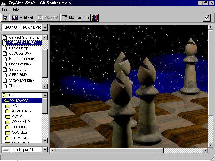Select CLOUDS.BMP in the file list
215x161 pixels.
(x=20, y=53)
